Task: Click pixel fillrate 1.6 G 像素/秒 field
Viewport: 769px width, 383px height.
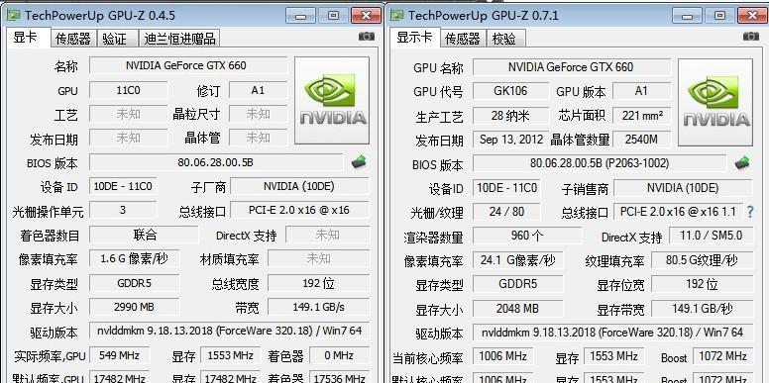Action: (135, 258)
